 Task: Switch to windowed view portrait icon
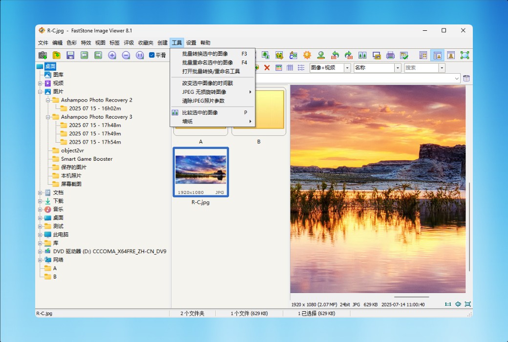[x=451, y=55]
